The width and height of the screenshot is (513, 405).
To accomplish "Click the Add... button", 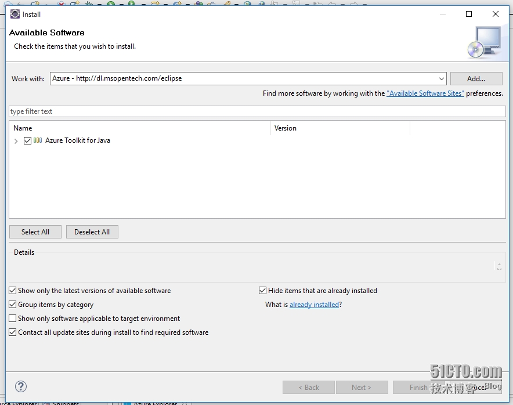I will point(476,79).
